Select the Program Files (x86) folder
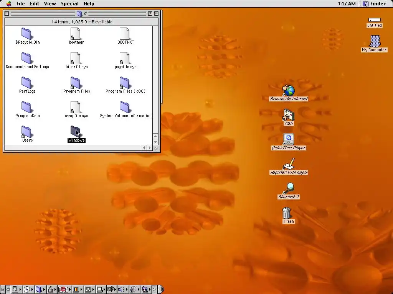Viewport: 393px width, 294px height. [x=125, y=85]
